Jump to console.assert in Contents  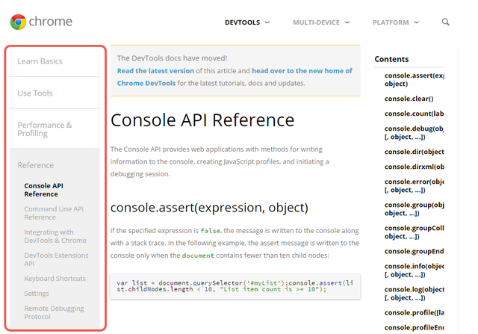point(414,80)
